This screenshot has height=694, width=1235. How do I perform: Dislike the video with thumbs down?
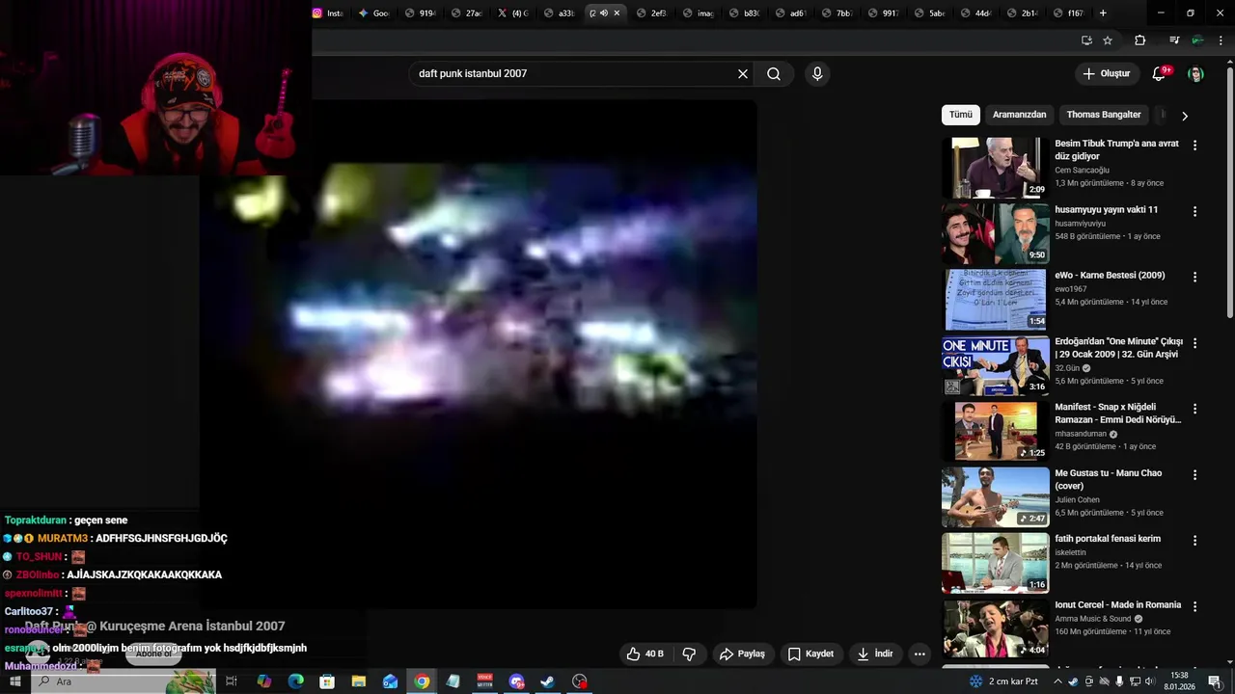[x=689, y=654]
